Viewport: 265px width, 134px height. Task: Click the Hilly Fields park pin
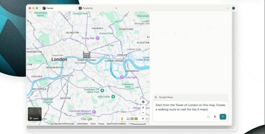tap(113, 97)
